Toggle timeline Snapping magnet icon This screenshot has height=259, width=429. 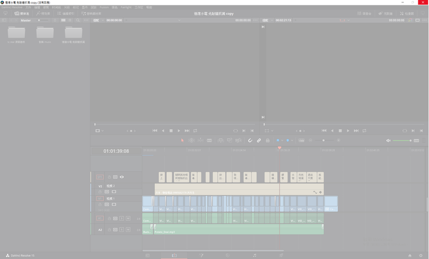coord(250,141)
